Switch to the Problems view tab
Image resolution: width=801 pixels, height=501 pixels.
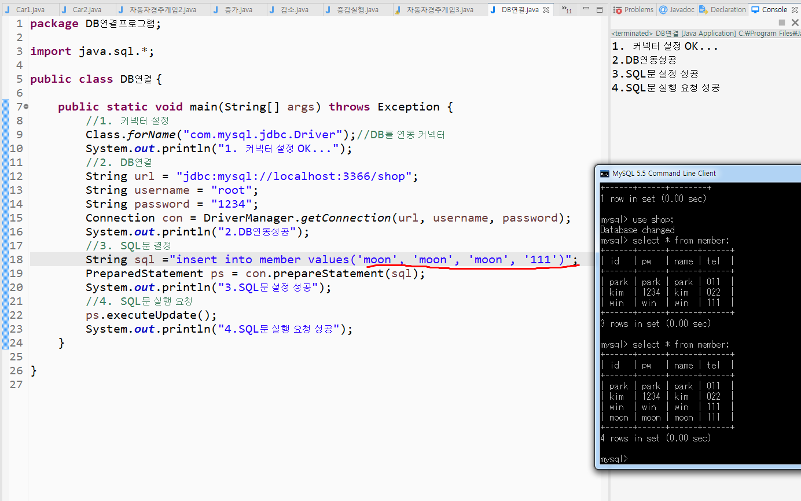[634, 10]
